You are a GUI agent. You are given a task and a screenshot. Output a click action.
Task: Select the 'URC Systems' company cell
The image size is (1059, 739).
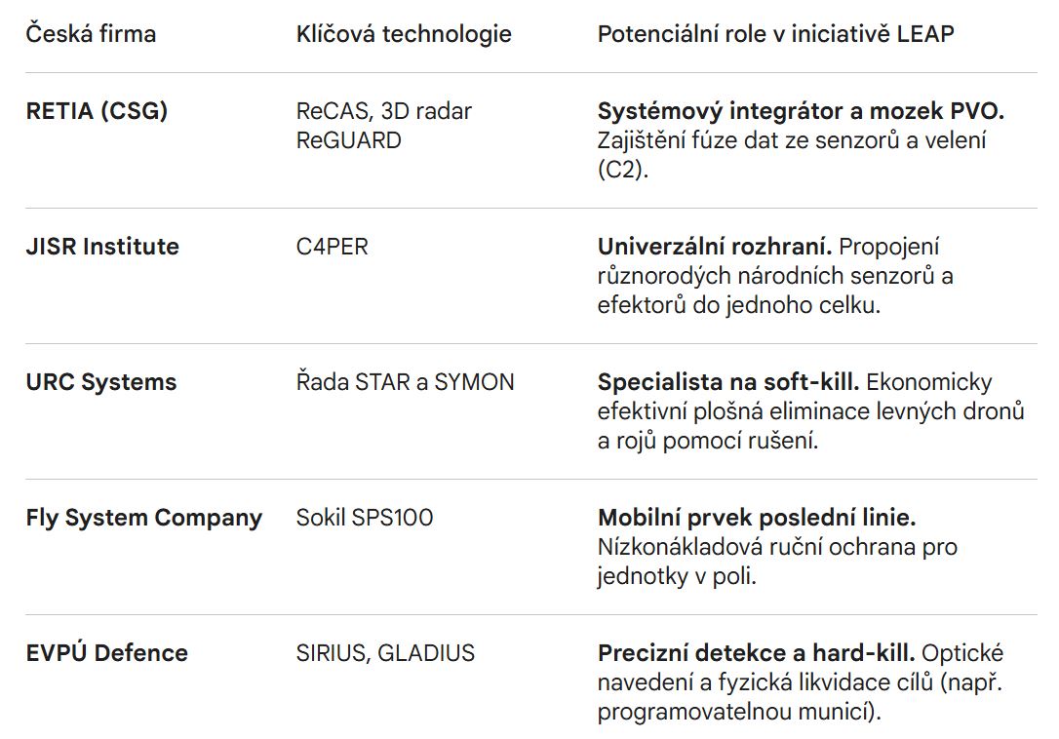tap(101, 382)
